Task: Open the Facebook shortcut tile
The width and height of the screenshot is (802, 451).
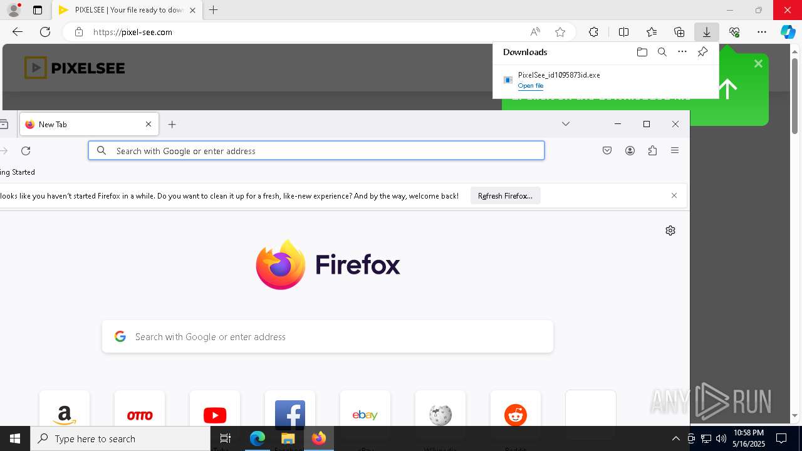Action: coord(290,415)
